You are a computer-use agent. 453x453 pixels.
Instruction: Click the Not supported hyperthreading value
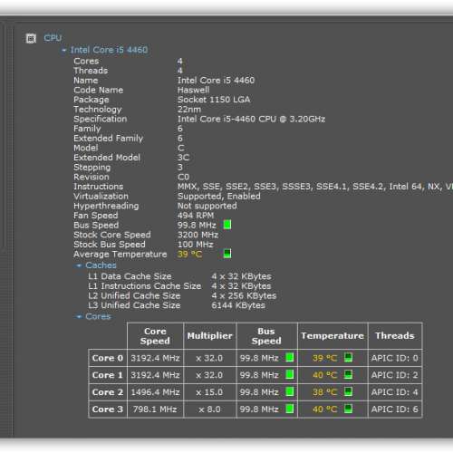[207, 206]
